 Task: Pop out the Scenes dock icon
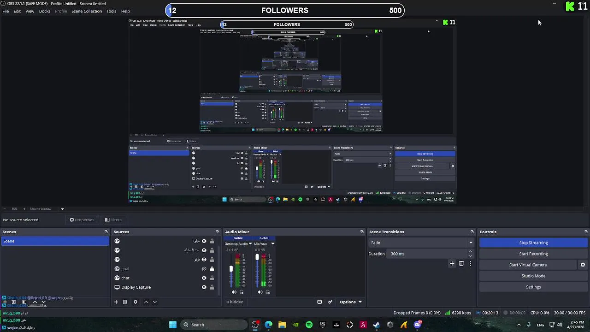click(106, 232)
